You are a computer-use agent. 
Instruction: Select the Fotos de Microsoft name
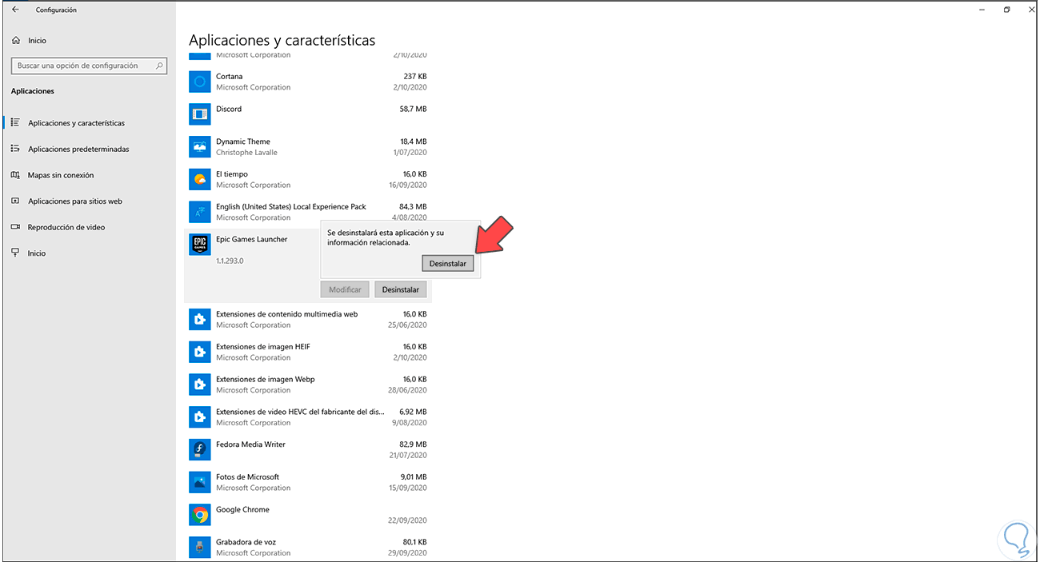point(248,476)
